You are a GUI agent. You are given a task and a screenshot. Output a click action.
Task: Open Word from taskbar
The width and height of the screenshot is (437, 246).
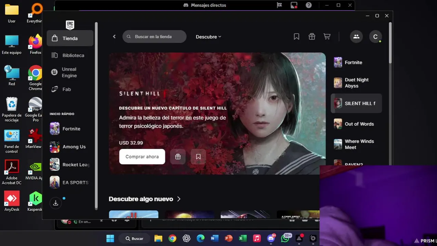coord(214,238)
